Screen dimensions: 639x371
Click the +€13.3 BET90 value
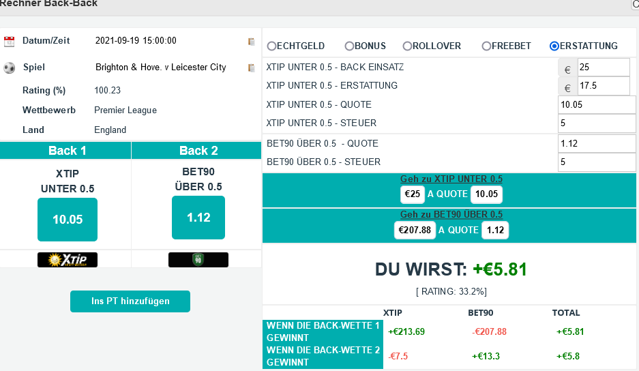(x=486, y=356)
